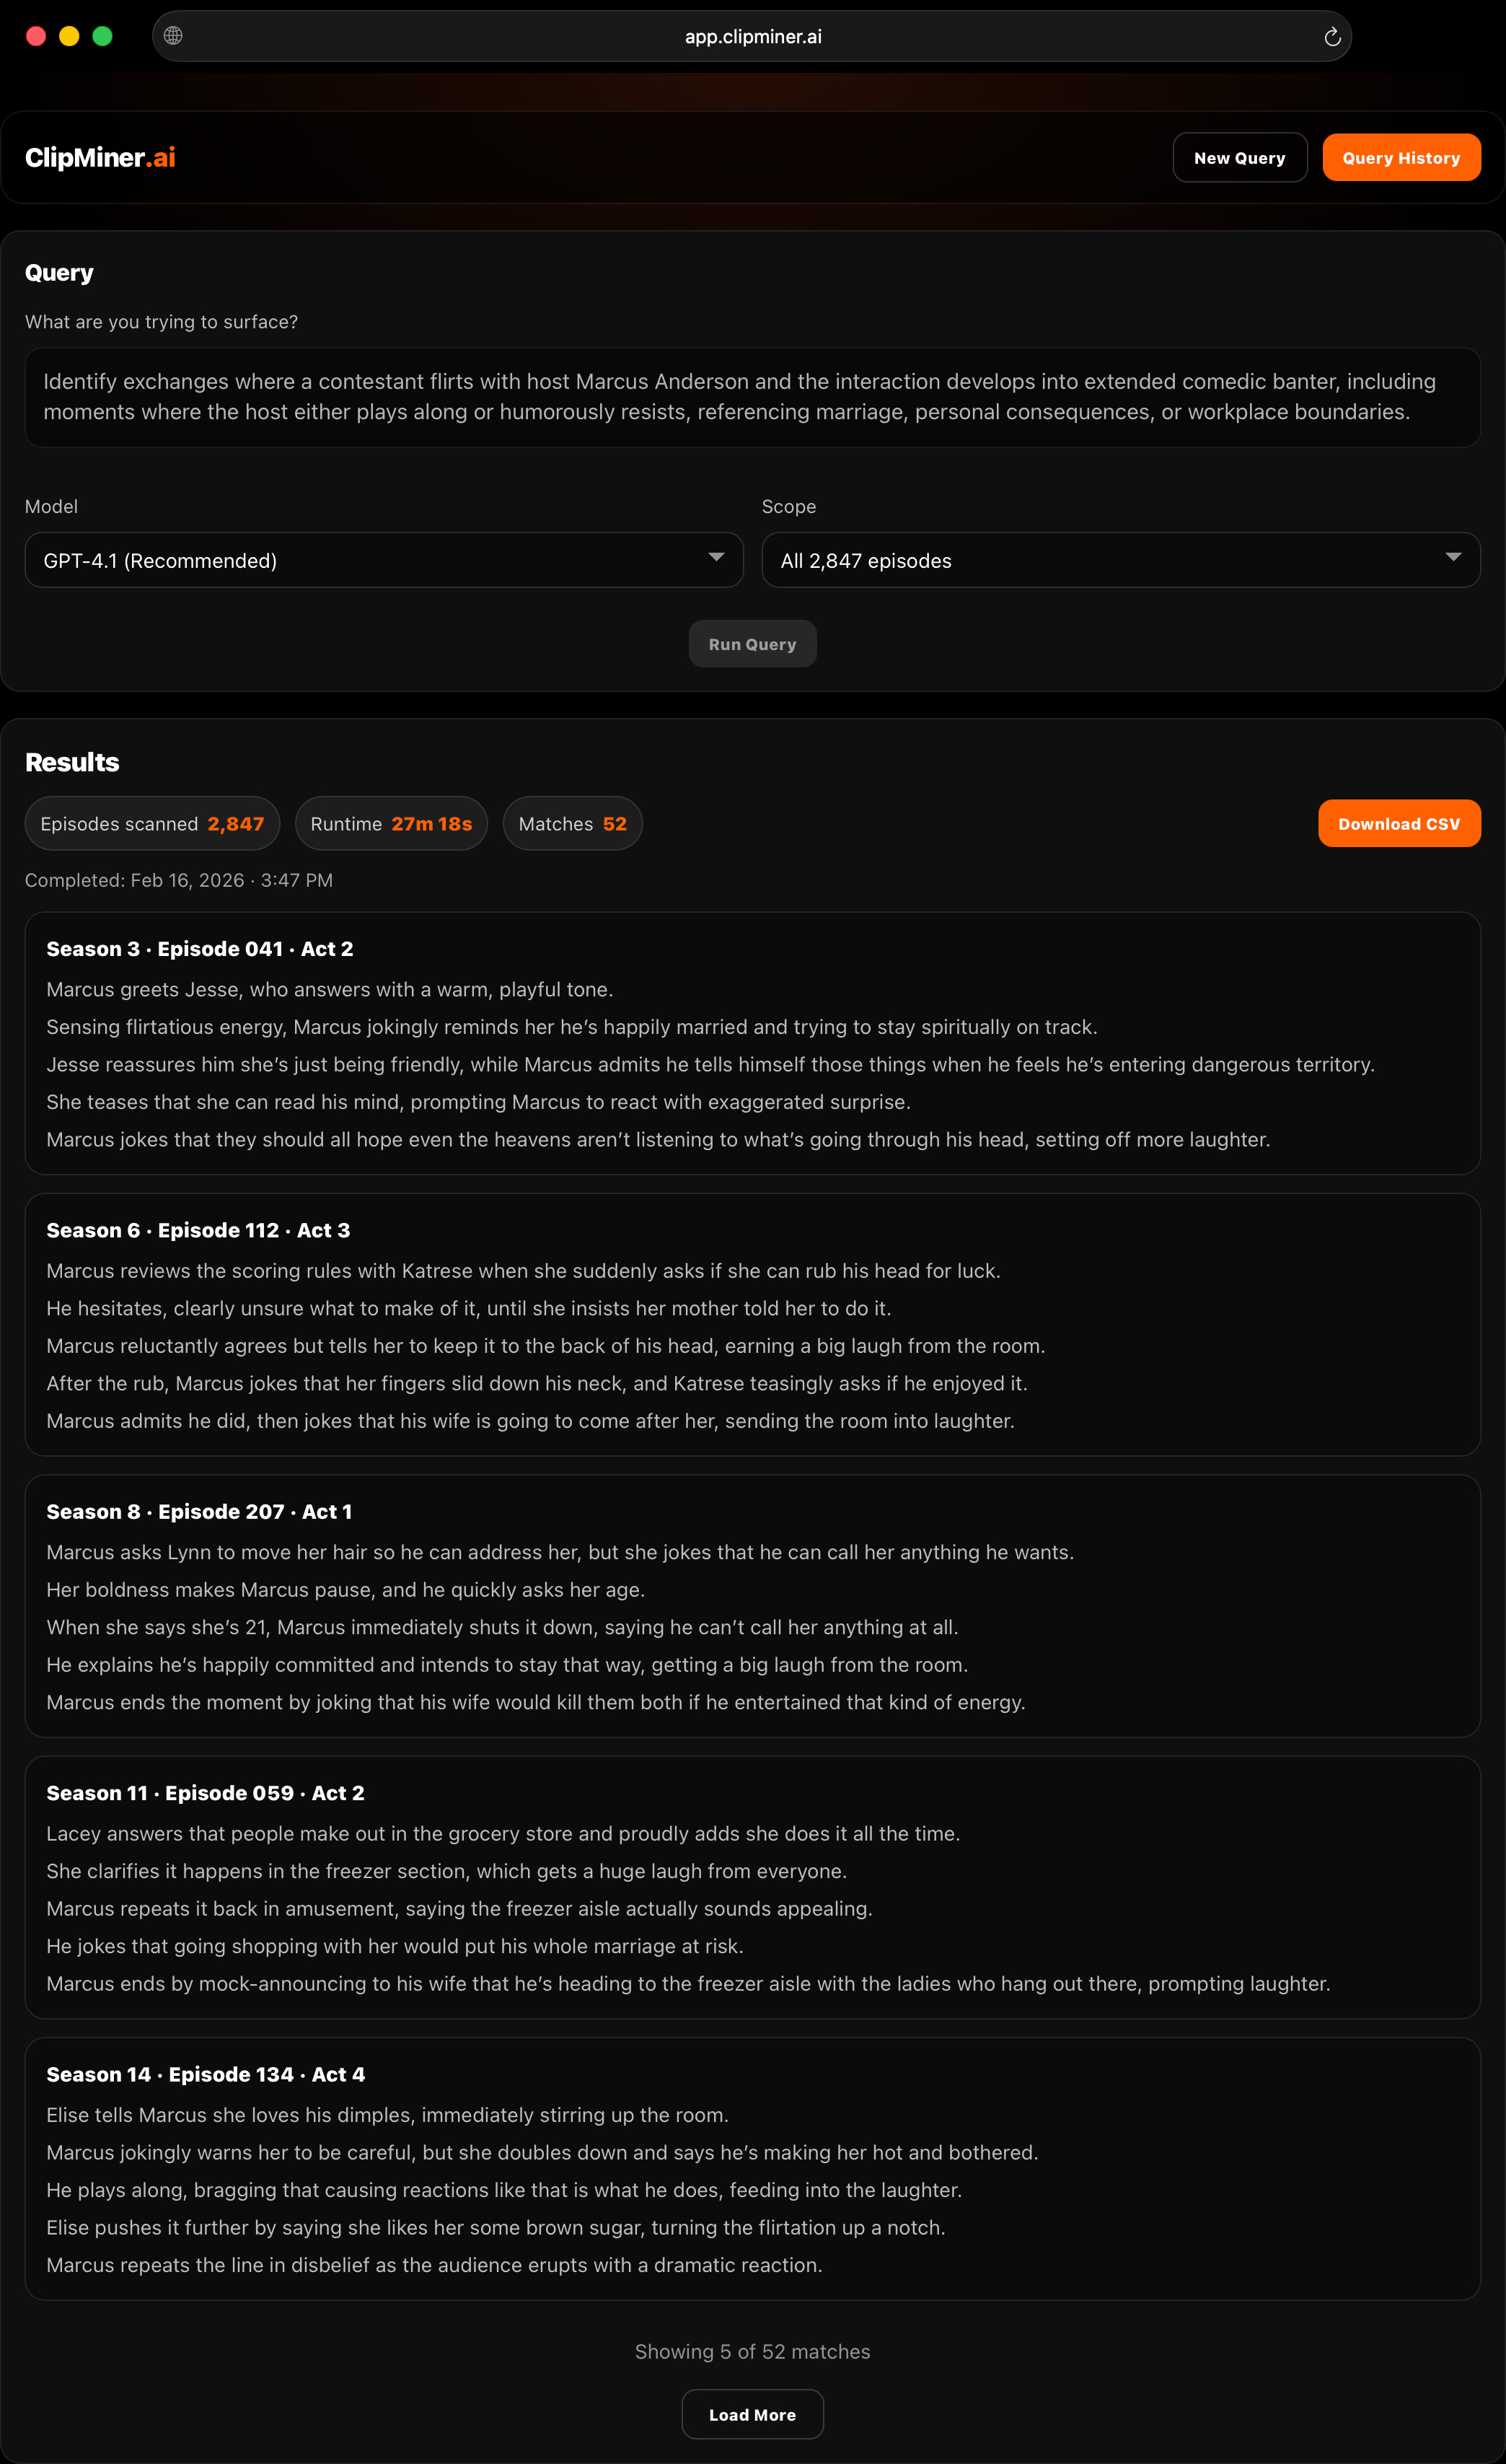
Task: Click the ClipMiner.ai logo
Action: 100,156
